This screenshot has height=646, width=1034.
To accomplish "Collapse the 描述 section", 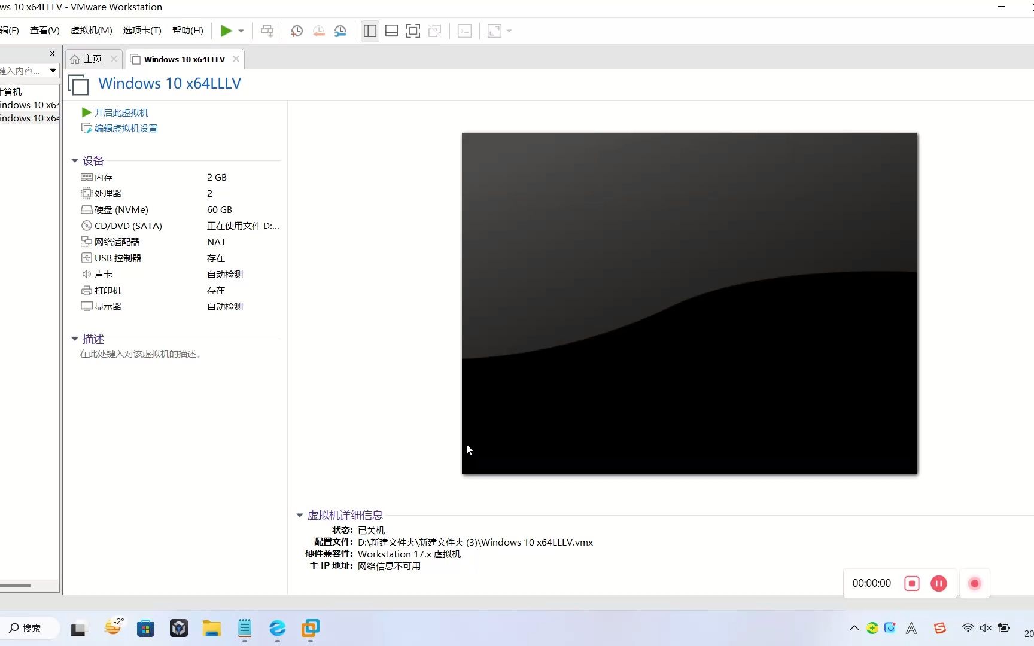I will pos(75,339).
